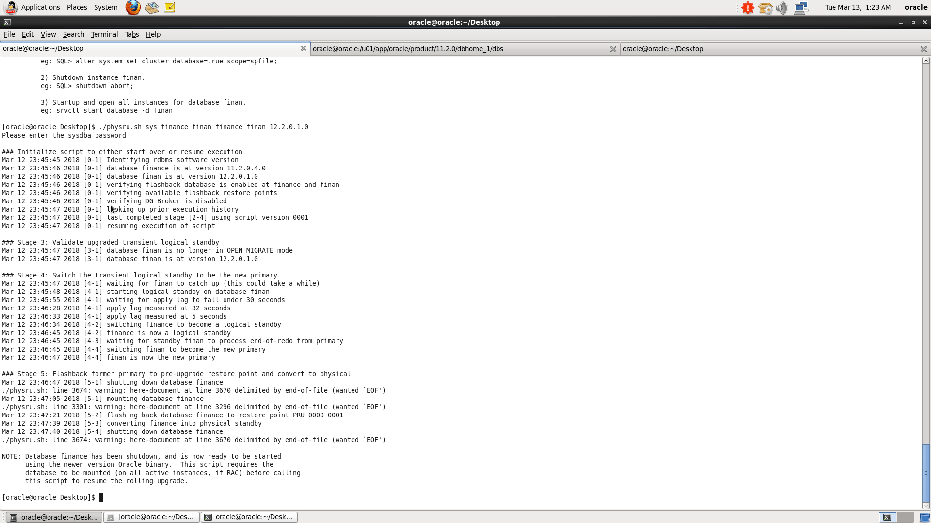Open the mail client launcher icon
The image size is (931, 523).
point(152,7)
